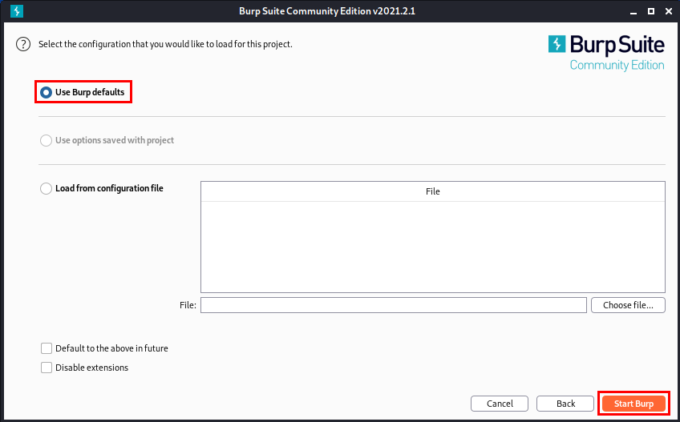Click the 'Select the configuration' instruction text
This screenshot has width=680, height=422.
coord(165,44)
